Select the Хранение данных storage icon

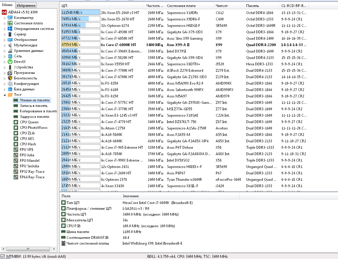coord(10,51)
